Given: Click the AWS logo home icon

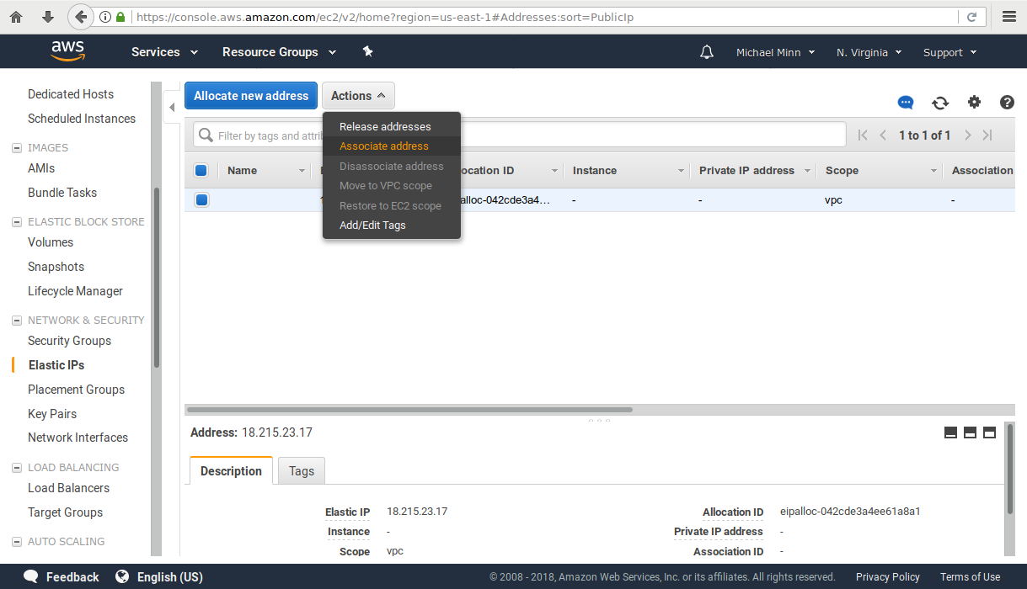Looking at the screenshot, I should [67, 51].
